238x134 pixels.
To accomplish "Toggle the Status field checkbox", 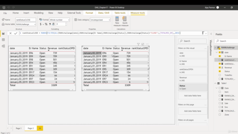I will (x=220, y=71).
